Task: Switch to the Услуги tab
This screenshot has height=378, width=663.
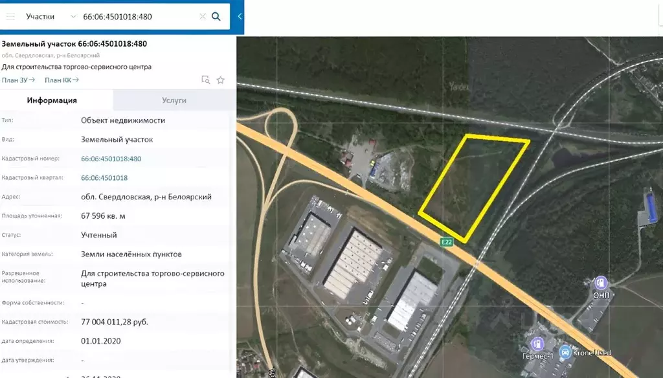Action: pyautogui.click(x=174, y=100)
